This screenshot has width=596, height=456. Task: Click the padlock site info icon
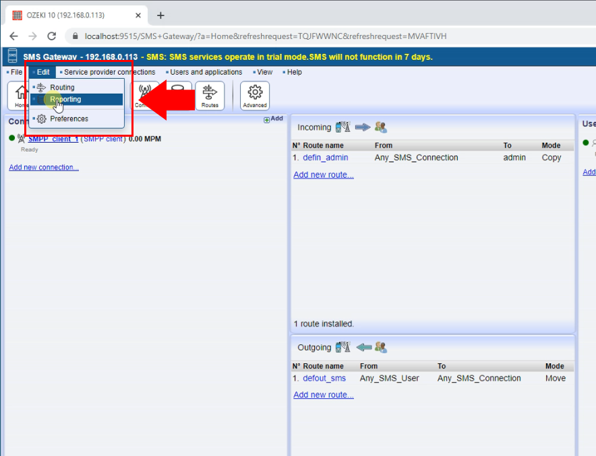(76, 36)
